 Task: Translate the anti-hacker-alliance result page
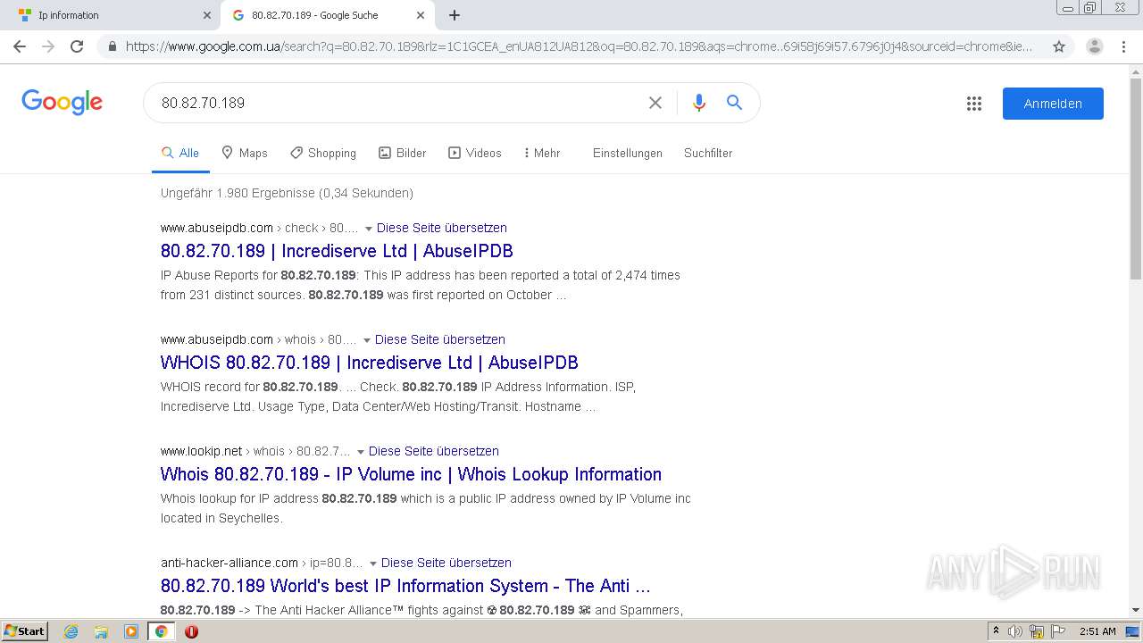pos(446,563)
